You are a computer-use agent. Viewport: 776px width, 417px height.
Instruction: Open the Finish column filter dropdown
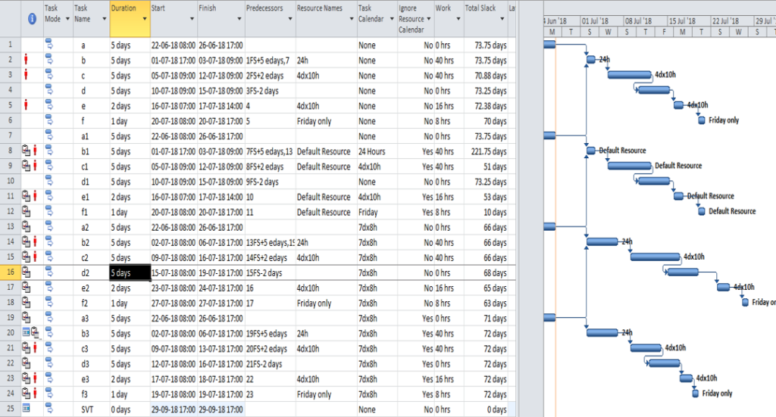tap(239, 19)
